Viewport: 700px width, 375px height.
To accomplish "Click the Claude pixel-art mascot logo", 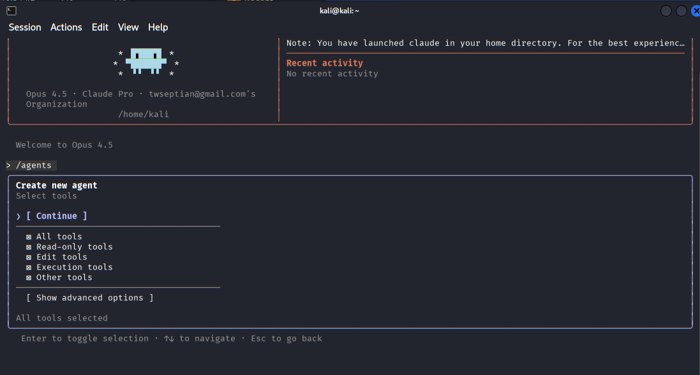I will pyautogui.click(x=146, y=61).
